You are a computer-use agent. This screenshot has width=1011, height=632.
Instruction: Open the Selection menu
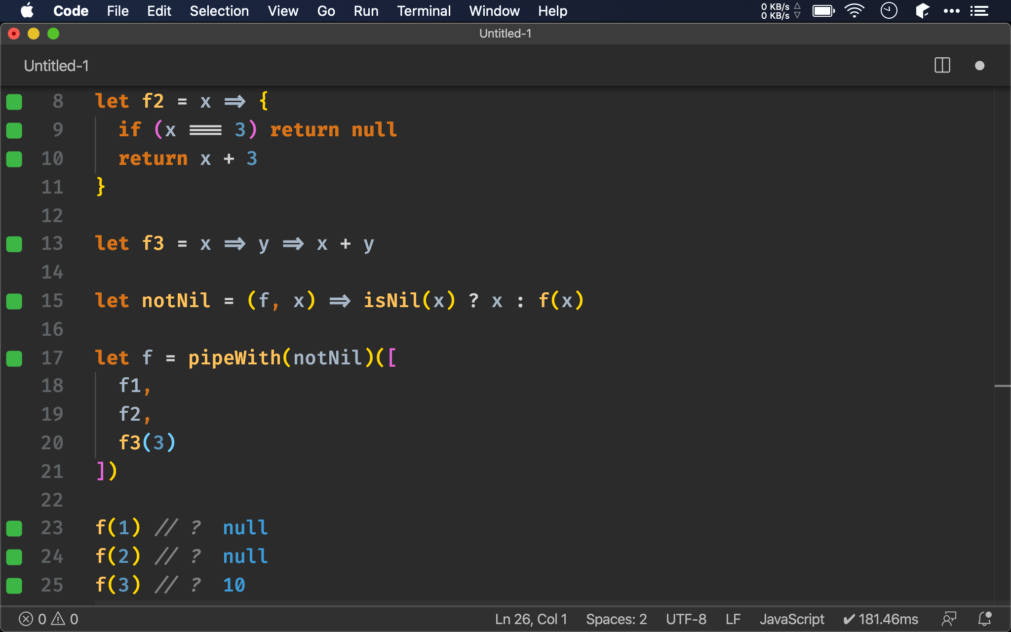pyautogui.click(x=219, y=11)
